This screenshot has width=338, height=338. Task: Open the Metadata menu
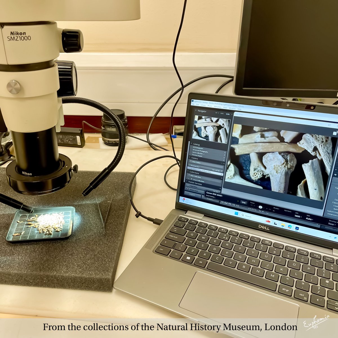click(217, 107)
